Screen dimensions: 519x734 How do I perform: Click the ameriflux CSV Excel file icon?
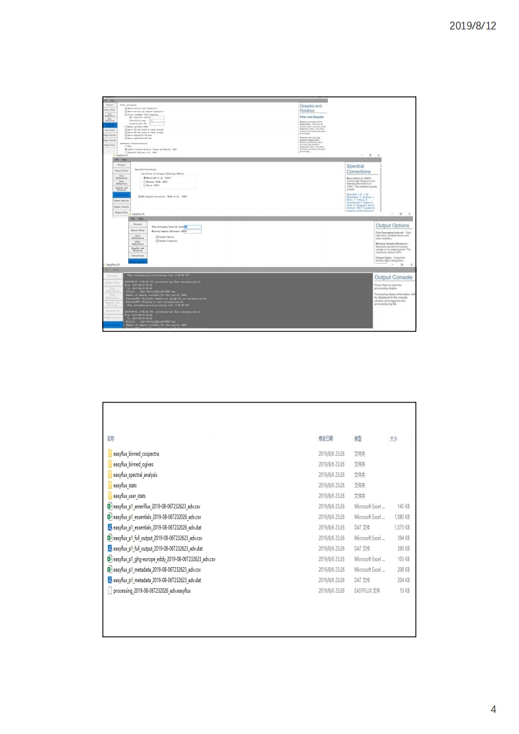coord(109,506)
